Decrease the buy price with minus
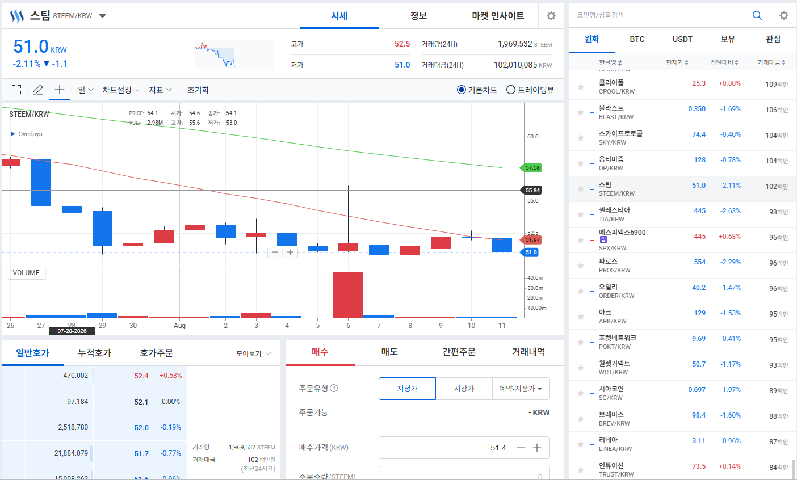Screen dimensions: 797x480 (x=521, y=448)
